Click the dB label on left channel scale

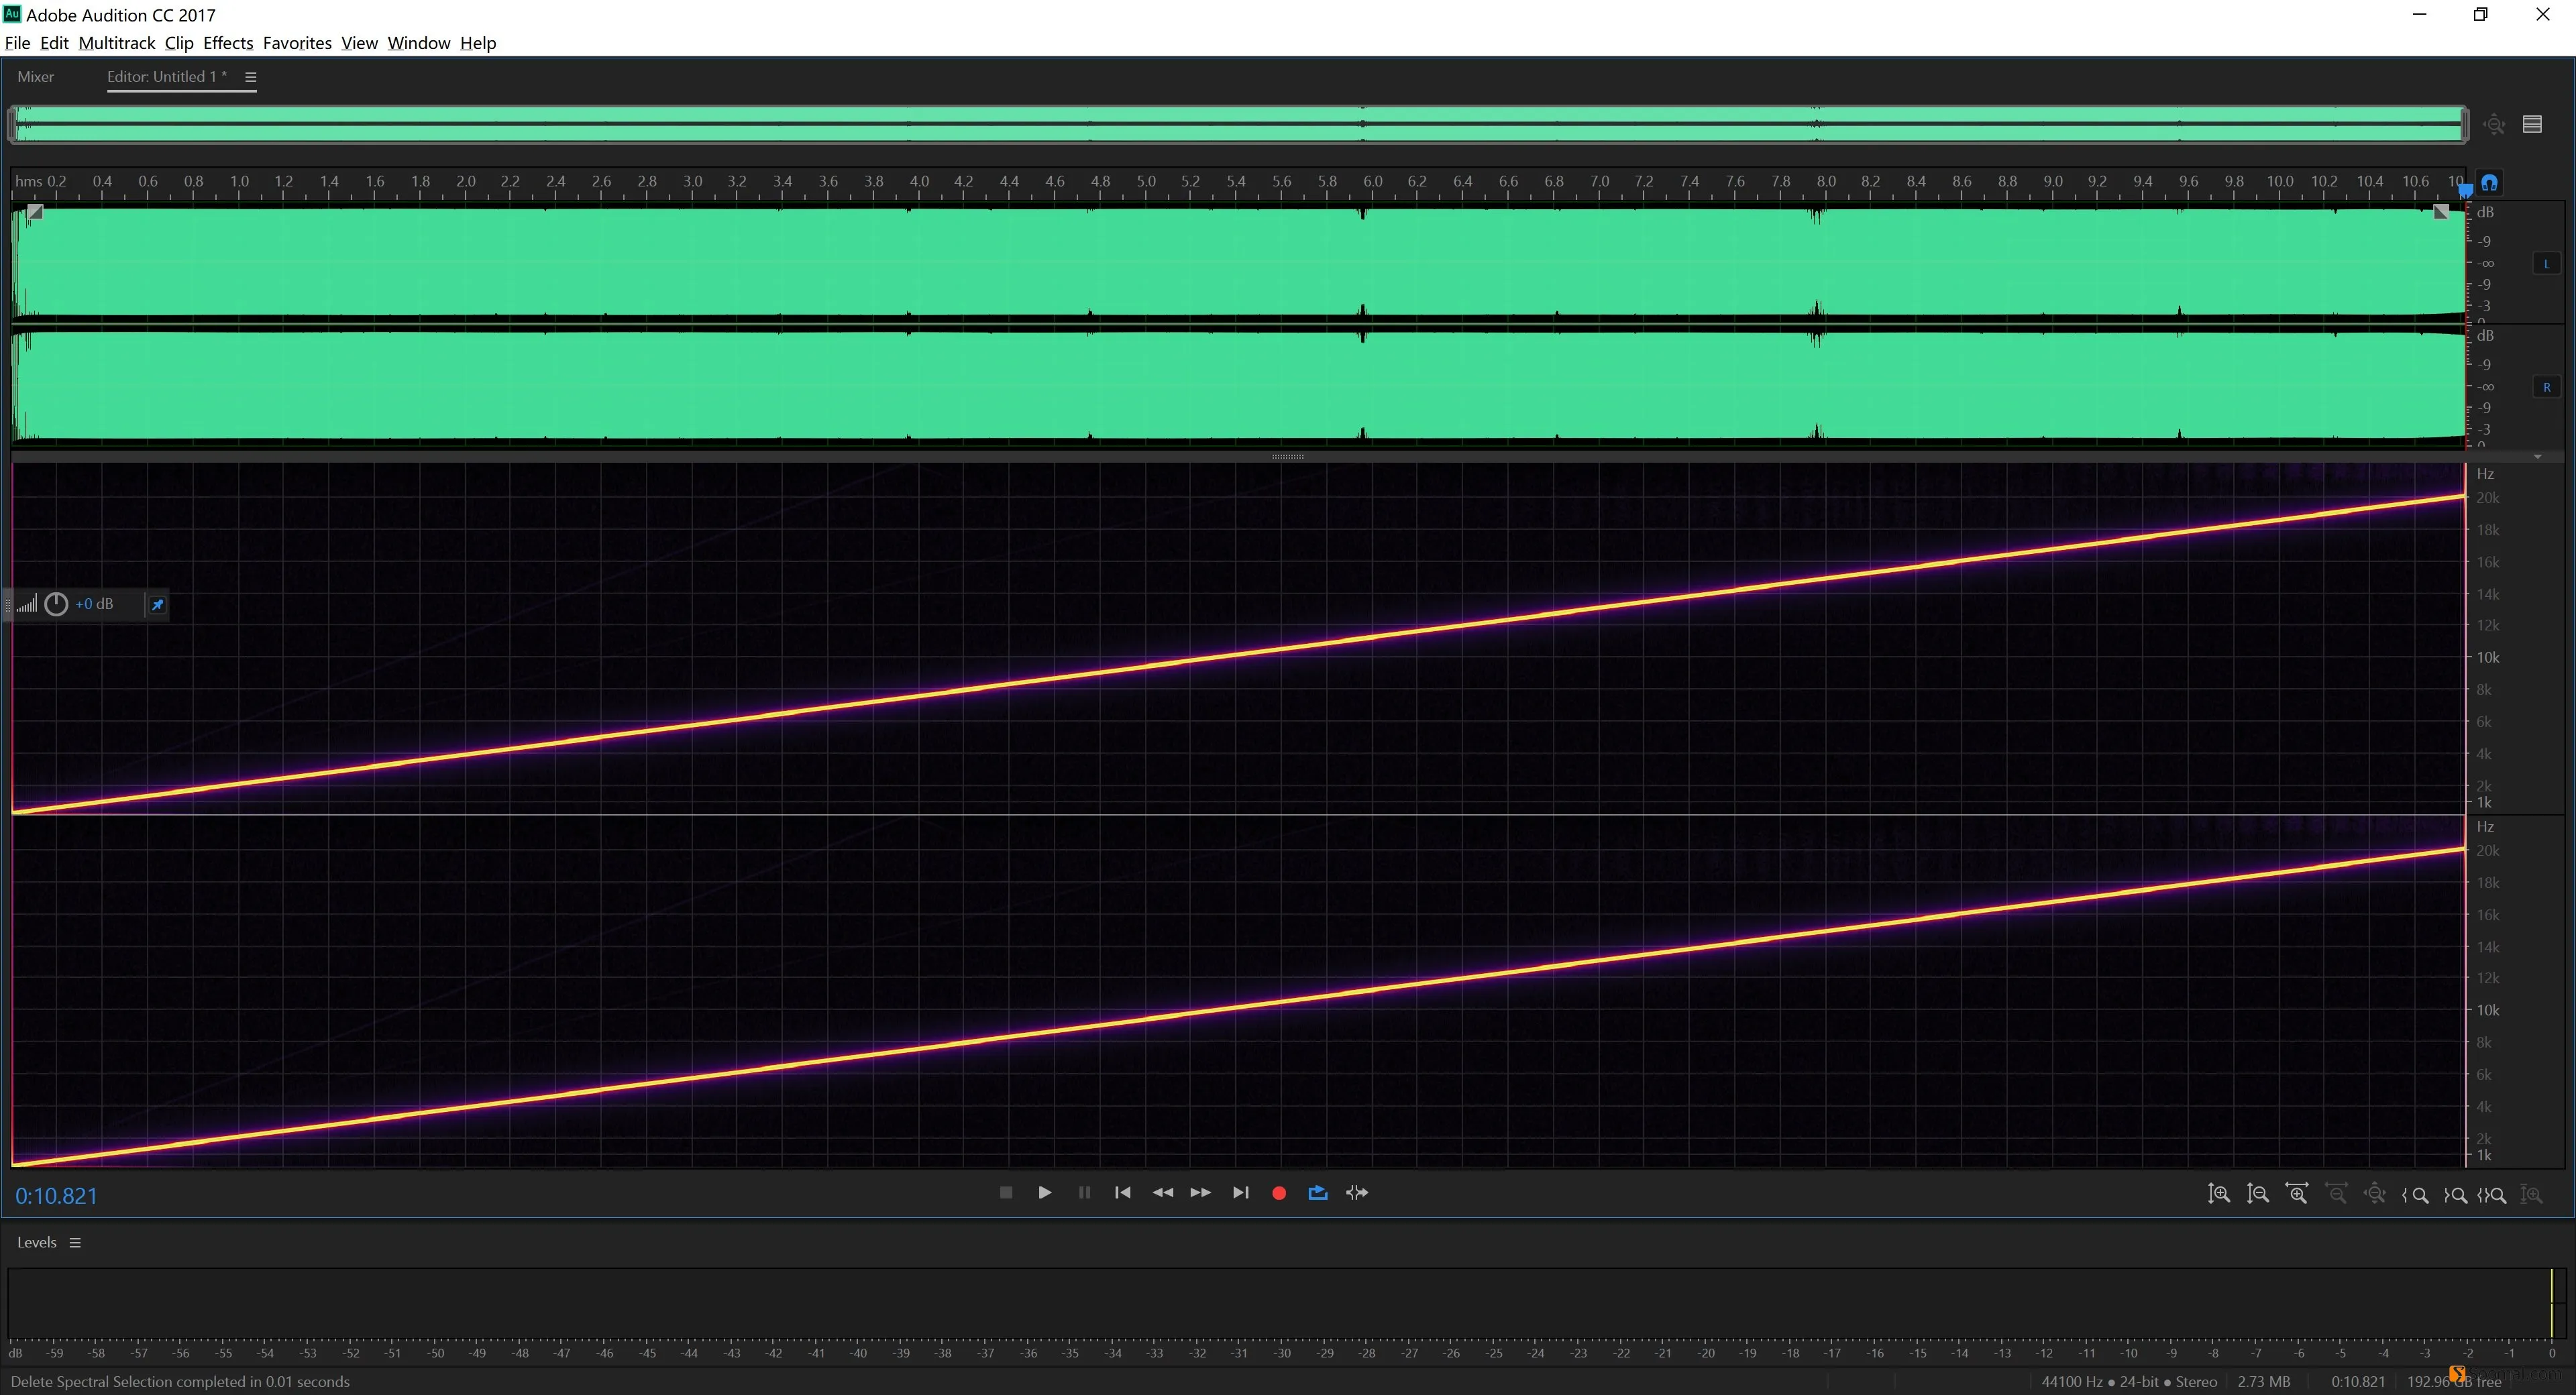click(x=2485, y=212)
